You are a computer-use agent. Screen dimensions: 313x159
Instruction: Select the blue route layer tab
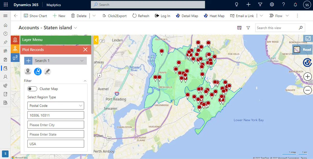(15, 58)
